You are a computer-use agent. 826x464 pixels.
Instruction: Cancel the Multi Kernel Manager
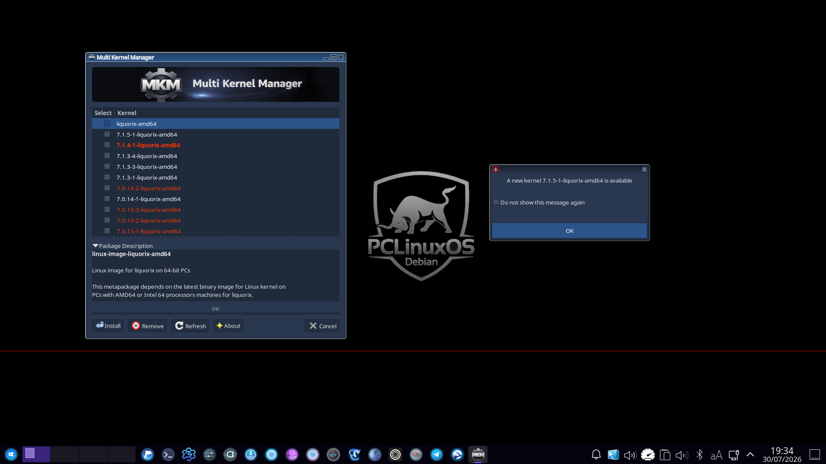322,326
